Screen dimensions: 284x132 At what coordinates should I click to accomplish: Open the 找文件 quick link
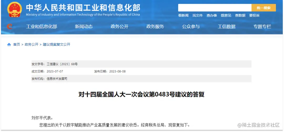[197, 15]
